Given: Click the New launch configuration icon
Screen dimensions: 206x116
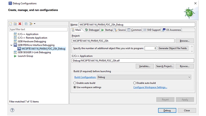Looking at the screenshot, I should pyautogui.click(x=11, y=24).
